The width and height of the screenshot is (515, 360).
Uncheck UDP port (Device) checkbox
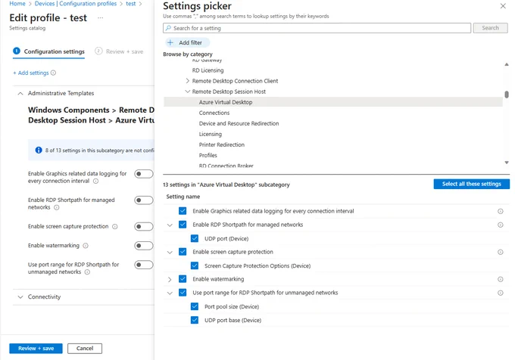tap(195, 238)
